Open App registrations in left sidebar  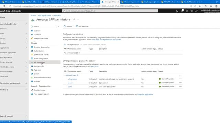(x=6, y=57)
